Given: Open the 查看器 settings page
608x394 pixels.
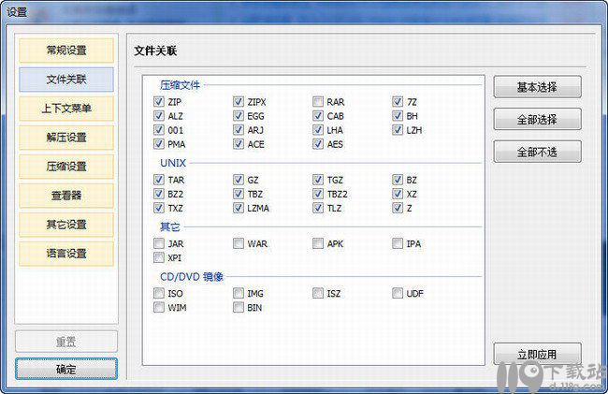Looking at the screenshot, I should pyautogui.click(x=66, y=196).
